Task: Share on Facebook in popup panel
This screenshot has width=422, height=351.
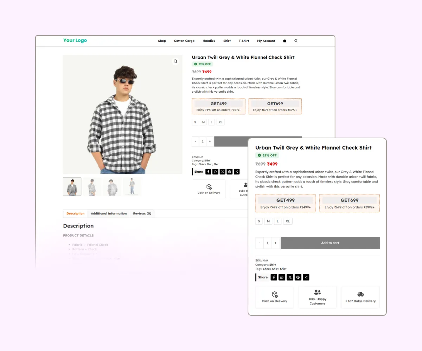Action: (x=274, y=277)
